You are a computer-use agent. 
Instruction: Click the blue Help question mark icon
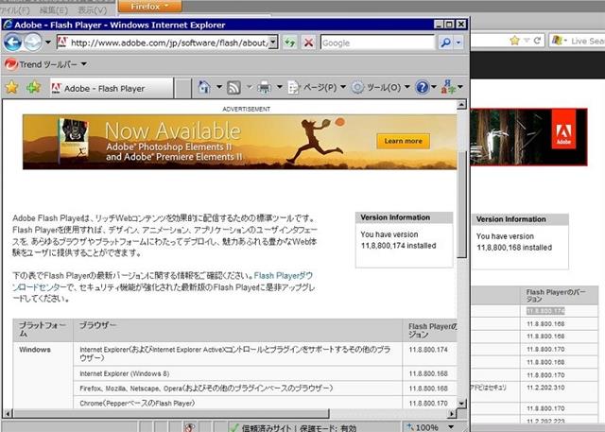tap(423, 88)
